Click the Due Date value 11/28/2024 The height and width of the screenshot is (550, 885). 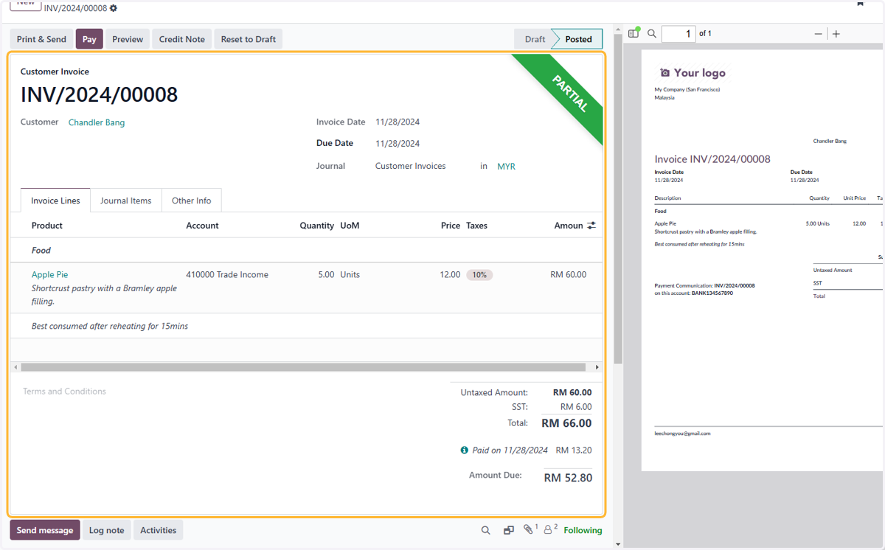tap(398, 144)
